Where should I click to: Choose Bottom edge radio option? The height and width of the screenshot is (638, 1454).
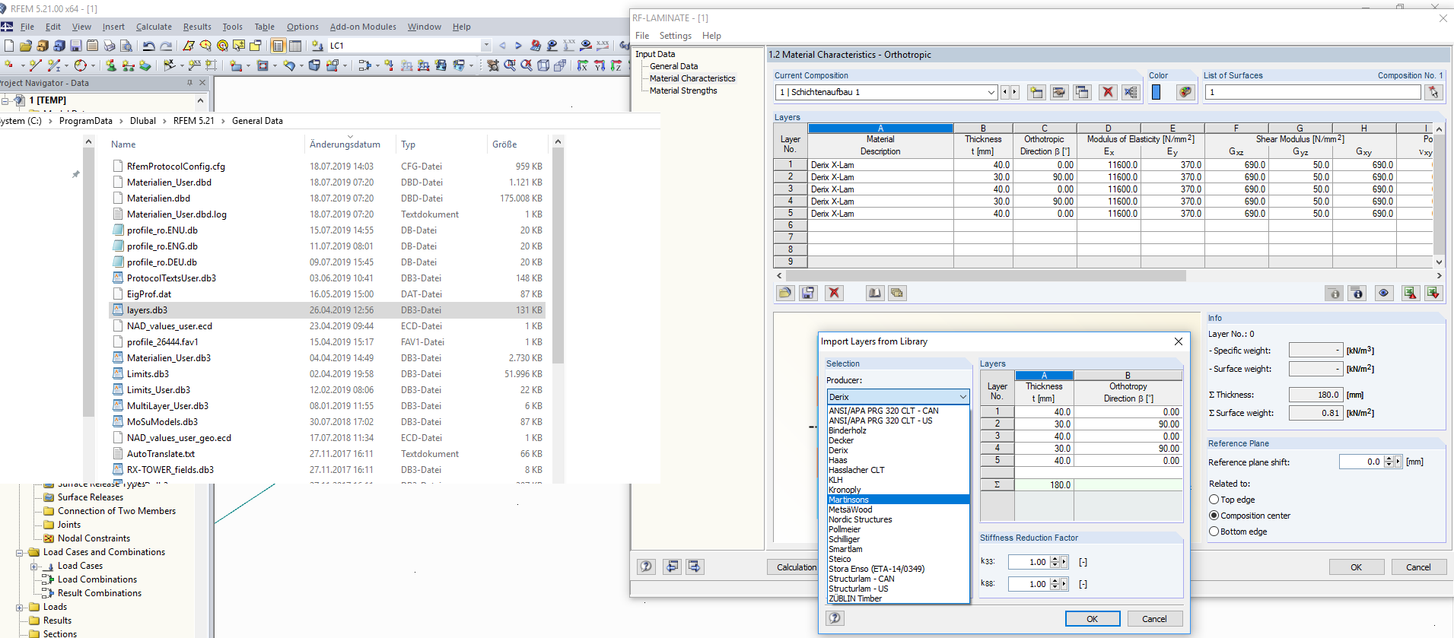tap(1214, 532)
